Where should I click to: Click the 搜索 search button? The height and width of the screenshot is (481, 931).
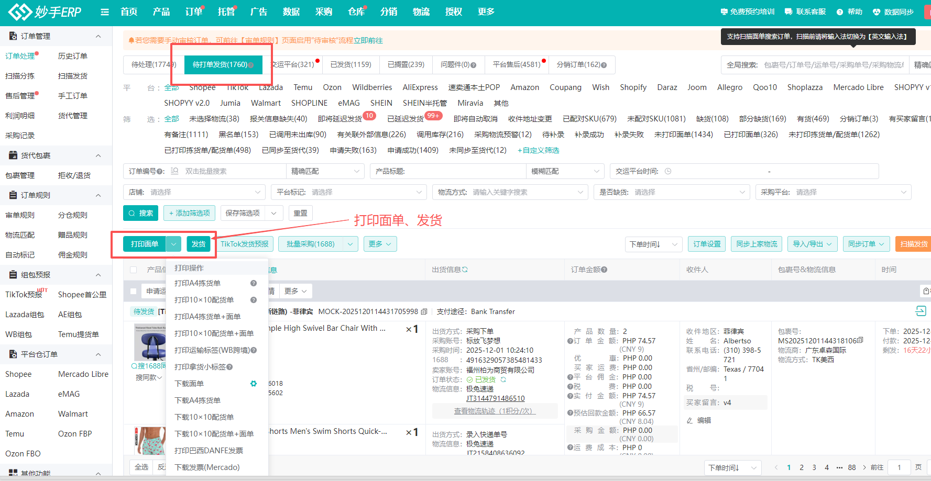[140, 213]
